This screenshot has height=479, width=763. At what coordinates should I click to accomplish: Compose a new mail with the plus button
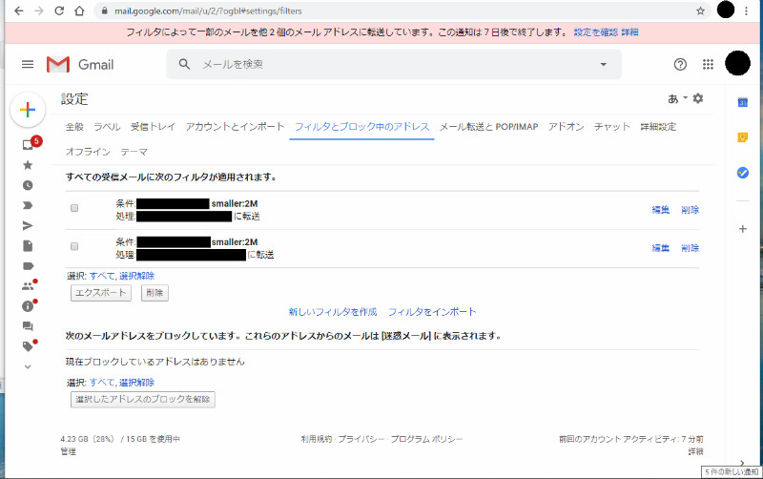coord(28,110)
